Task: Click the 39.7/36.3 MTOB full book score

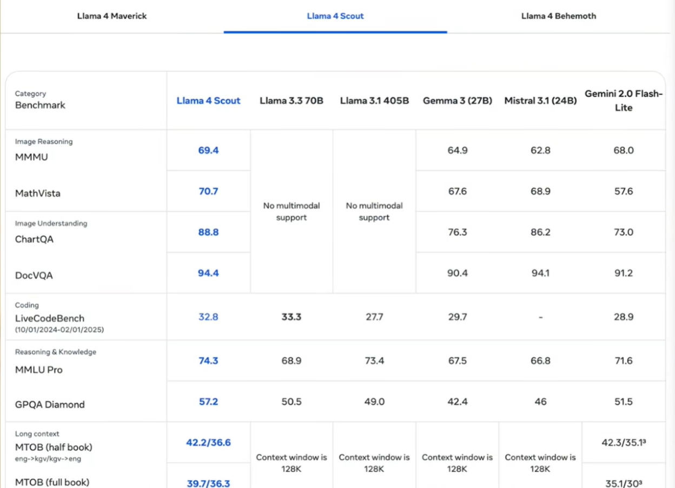Action: 208,483
